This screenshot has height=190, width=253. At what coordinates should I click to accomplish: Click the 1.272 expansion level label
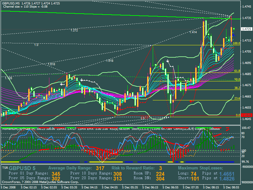click(75, 30)
